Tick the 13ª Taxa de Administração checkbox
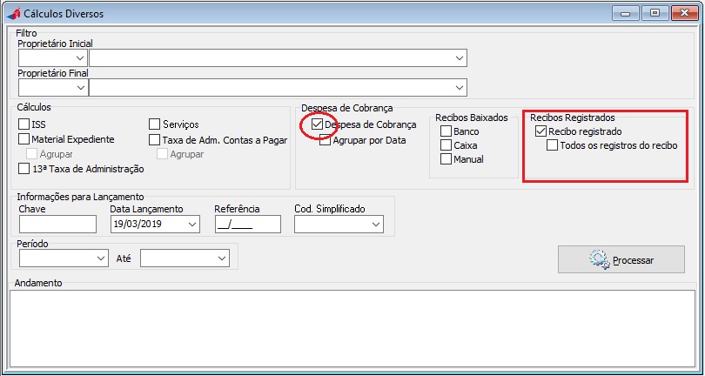Viewport: 705px width, 376px height. 24,169
